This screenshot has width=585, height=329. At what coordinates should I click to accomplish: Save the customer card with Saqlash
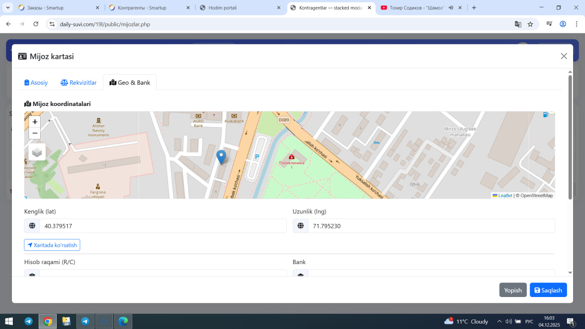pyautogui.click(x=548, y=290)
